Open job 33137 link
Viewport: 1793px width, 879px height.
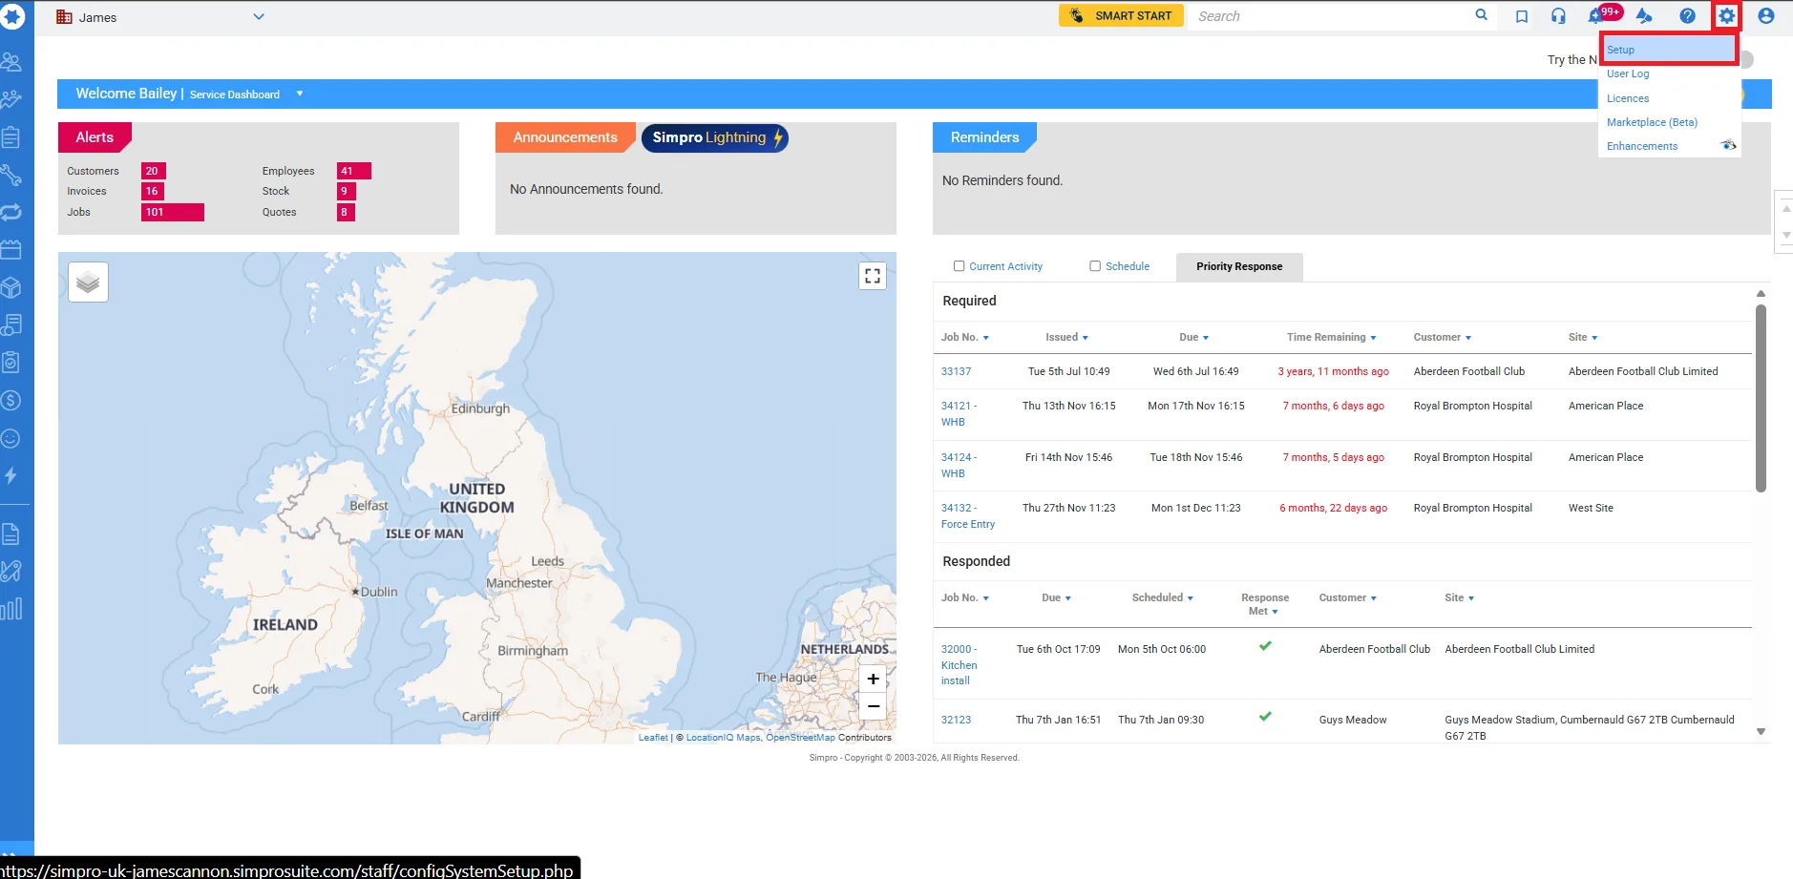pyautogui.click(x=956, y=371)
